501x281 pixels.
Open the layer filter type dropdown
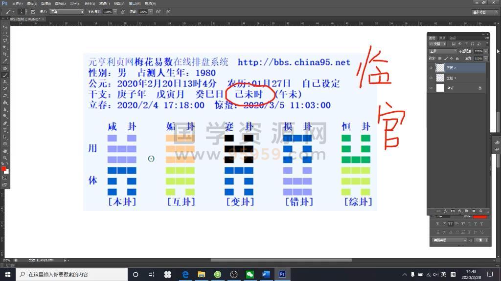[438, 44]
